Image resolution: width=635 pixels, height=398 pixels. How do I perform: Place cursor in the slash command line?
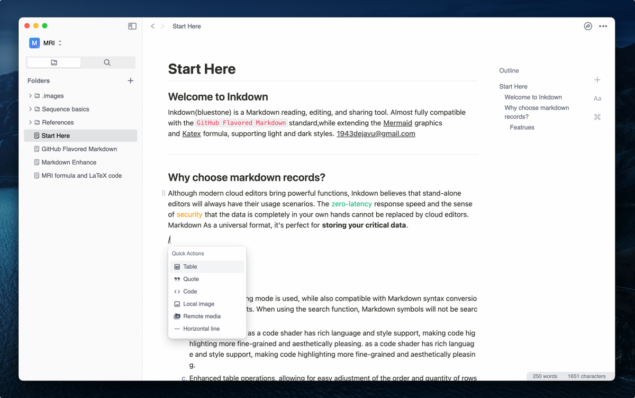[323, 240]
